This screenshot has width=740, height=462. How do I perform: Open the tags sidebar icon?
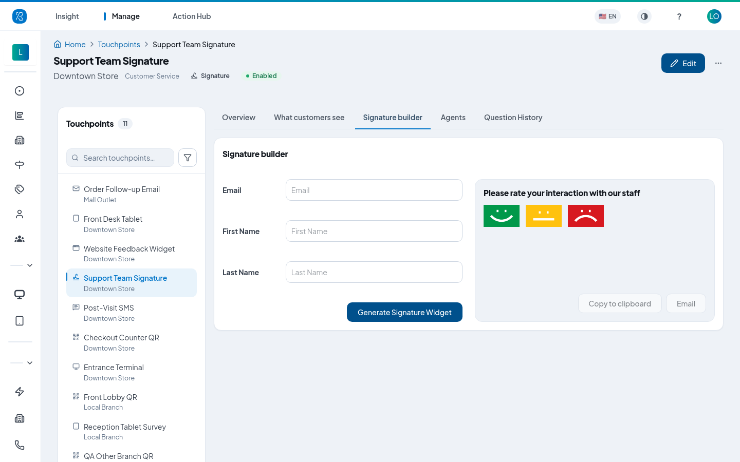coord(20,189)
